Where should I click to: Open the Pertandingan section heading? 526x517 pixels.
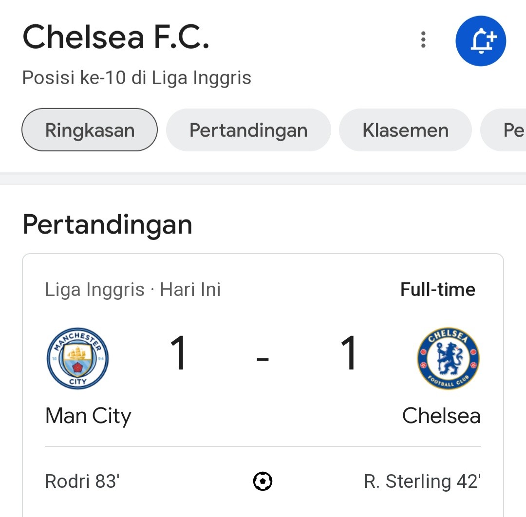pos(107,225)
